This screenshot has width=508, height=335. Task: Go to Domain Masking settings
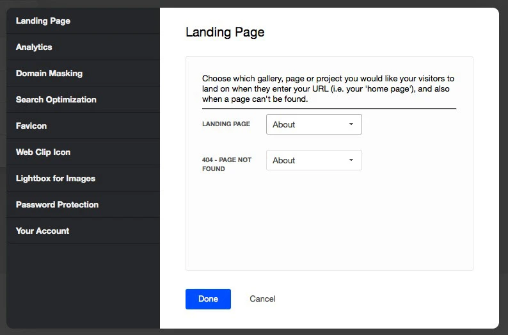coord(49,74)
